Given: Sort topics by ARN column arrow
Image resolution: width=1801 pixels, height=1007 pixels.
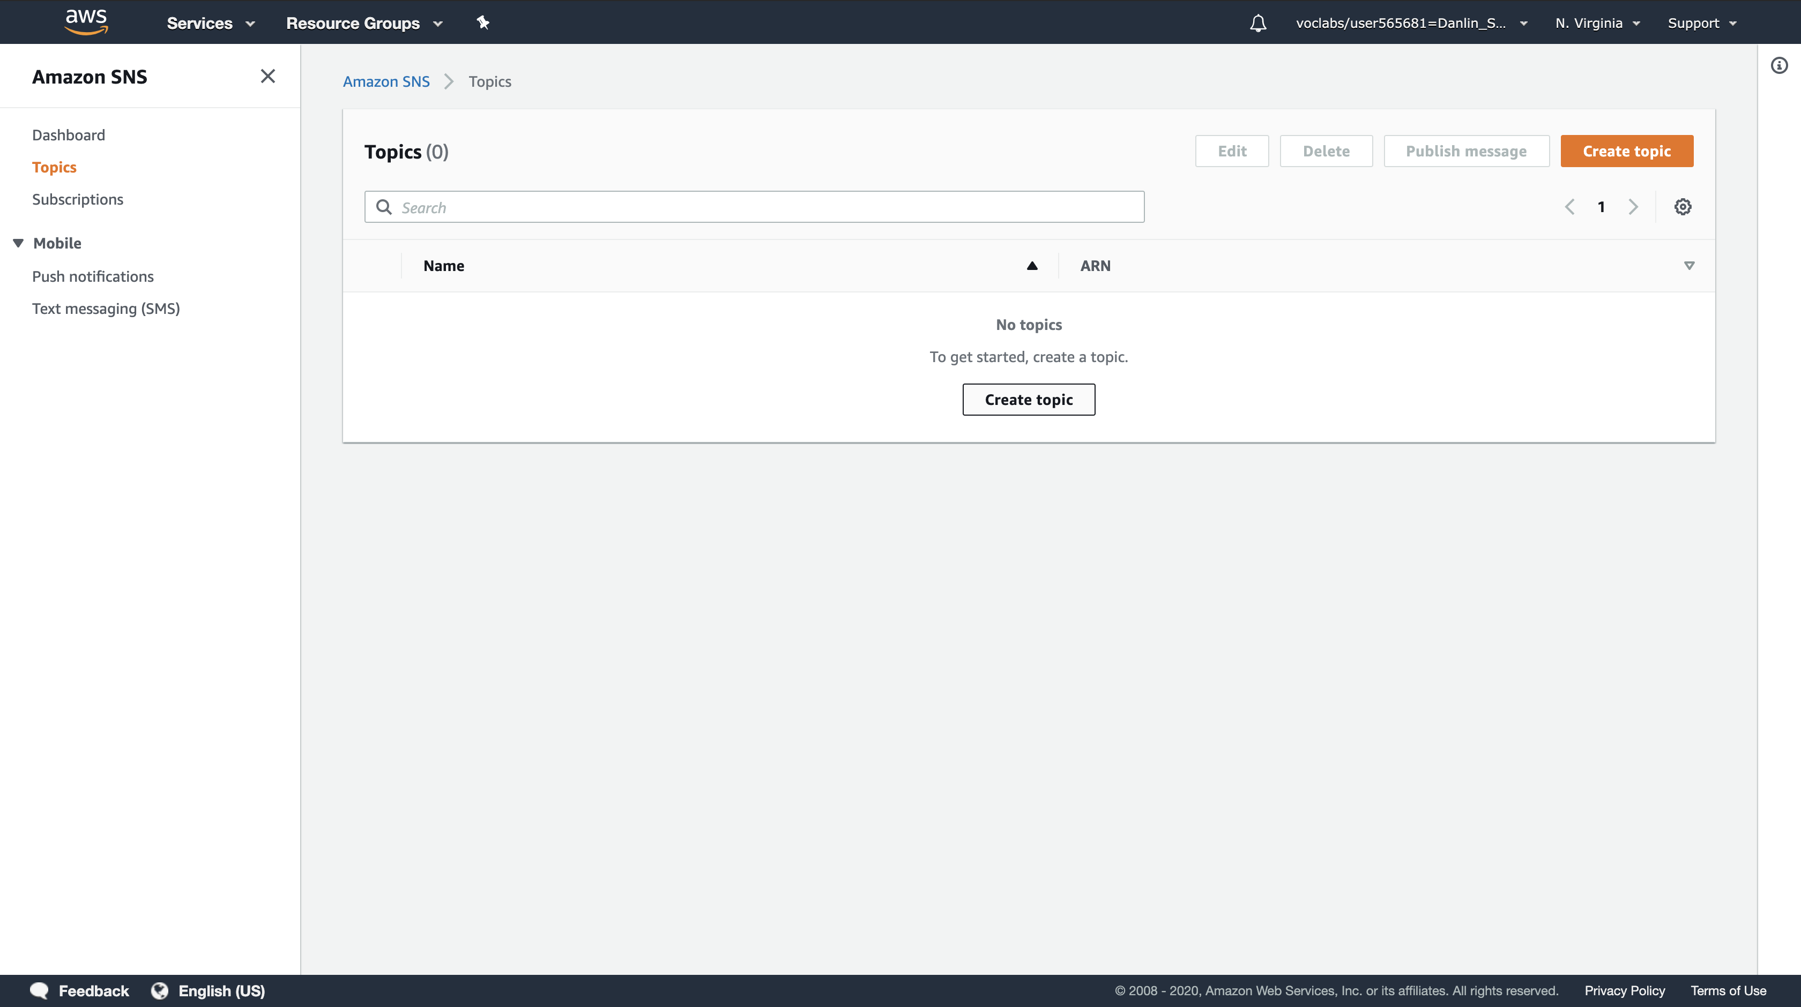Looking at the screenshot, I should [x=1688, y=266].
